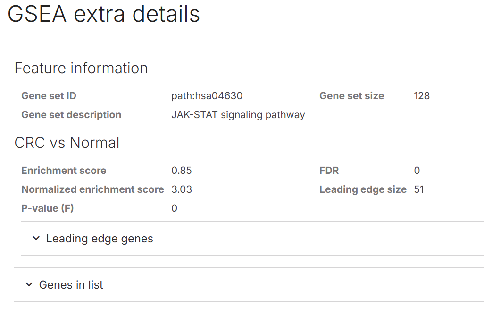Expand the Leading edge genes label text

100,239
